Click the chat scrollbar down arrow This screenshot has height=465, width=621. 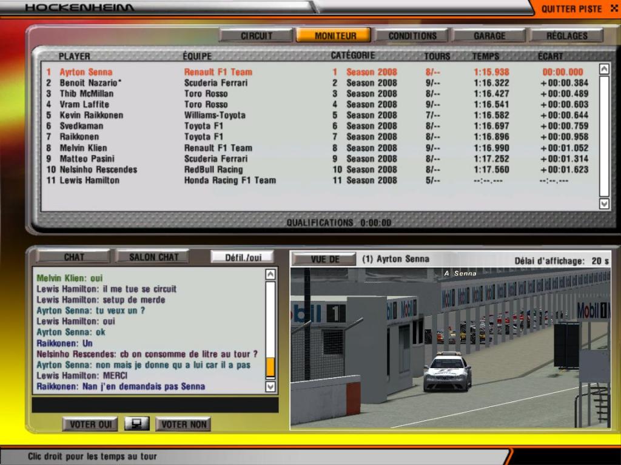click(x=270, y=386)
